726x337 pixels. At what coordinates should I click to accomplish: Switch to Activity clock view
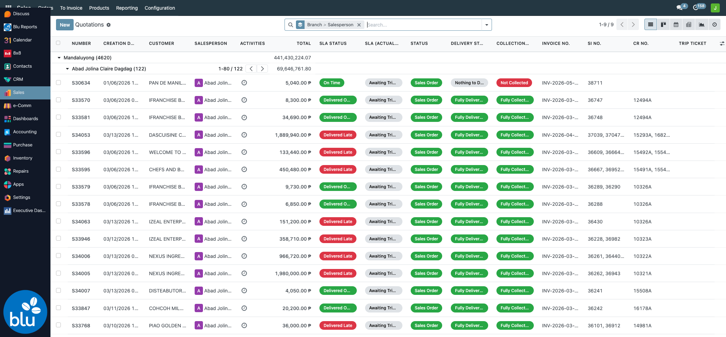tap(714, 25)
